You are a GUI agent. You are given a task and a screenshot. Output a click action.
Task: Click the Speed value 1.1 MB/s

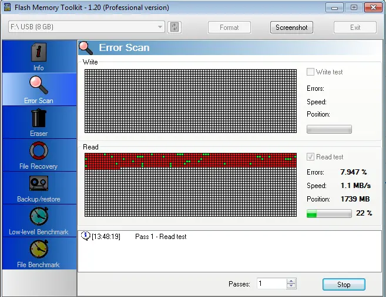[x=355, y=186]
